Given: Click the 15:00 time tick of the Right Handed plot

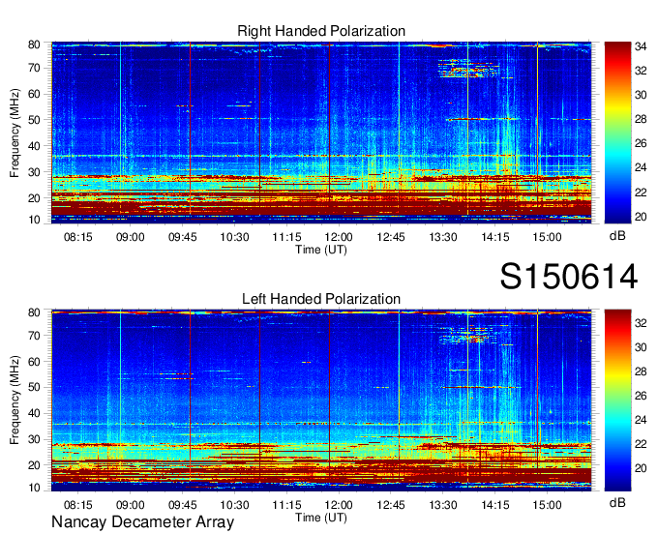Looking at the screenshot, I should pos(548,237).
